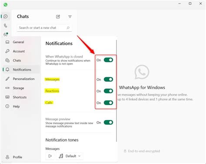Click the search magnifier icon
The width and height of the screenshot is (206, 164).
(x=68, y=28)
